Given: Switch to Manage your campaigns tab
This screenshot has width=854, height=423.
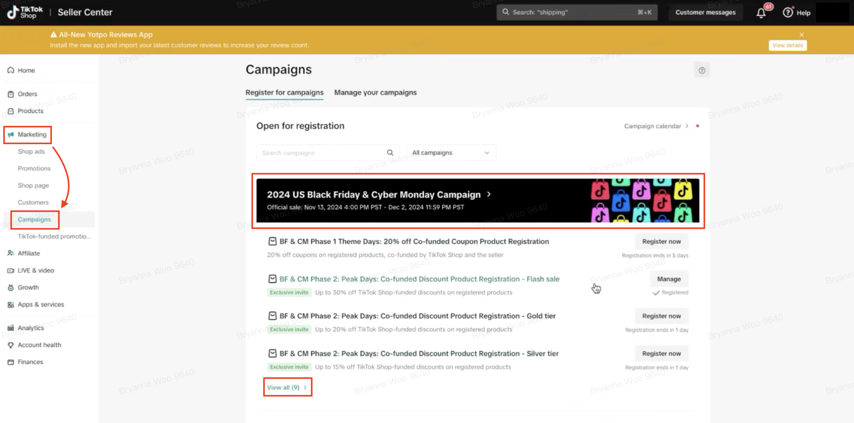Looking at the screenshot, I should [x=375, y=92].
